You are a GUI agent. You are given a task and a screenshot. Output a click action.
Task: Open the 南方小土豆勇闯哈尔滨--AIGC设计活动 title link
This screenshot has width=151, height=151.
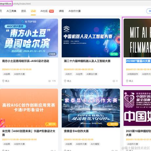pyautogui.click(x=26, y=61)
